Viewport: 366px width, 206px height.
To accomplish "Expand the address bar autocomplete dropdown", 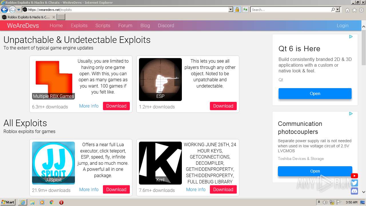I will [231, 9].
